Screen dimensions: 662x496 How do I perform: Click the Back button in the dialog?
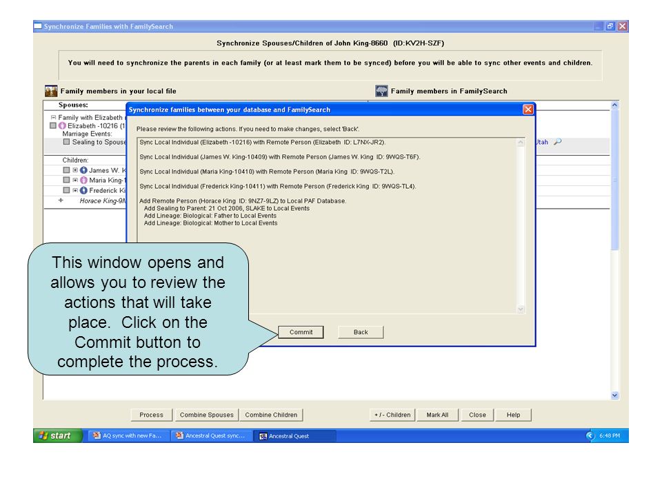point(361,332)
